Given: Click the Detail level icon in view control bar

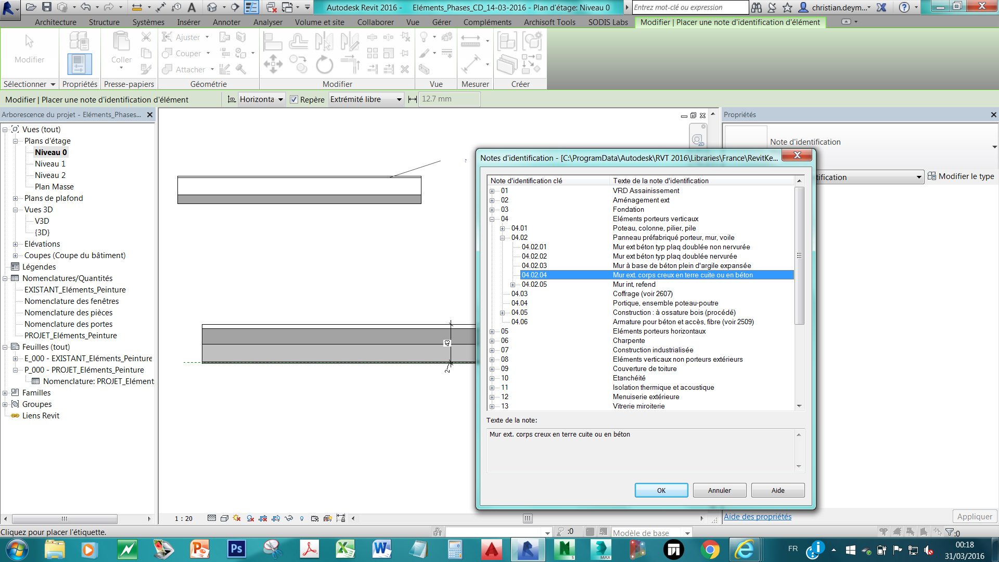Looking at the screenshot, I should [x=211, y=518].
